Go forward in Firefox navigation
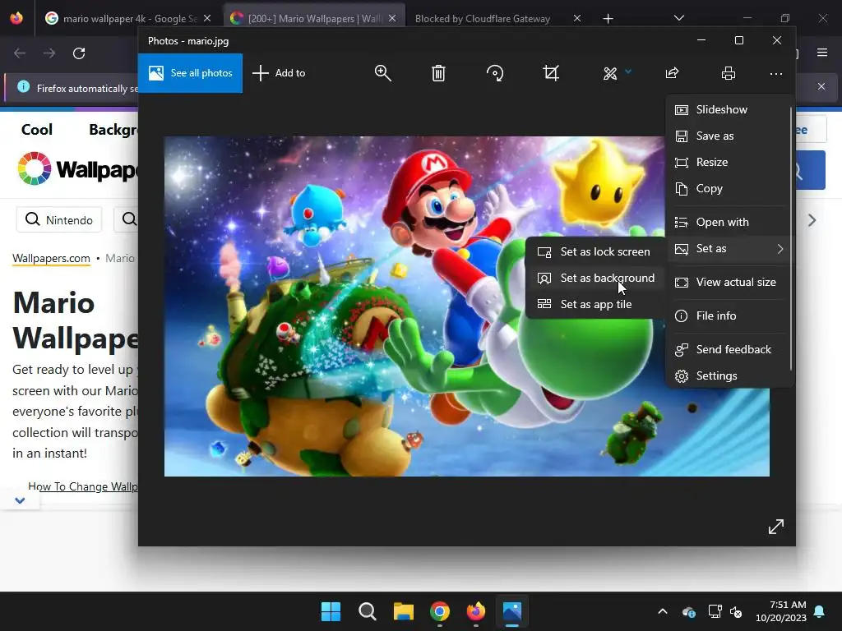The height and width of the screenshot is (631, 842). pos(49,53)
